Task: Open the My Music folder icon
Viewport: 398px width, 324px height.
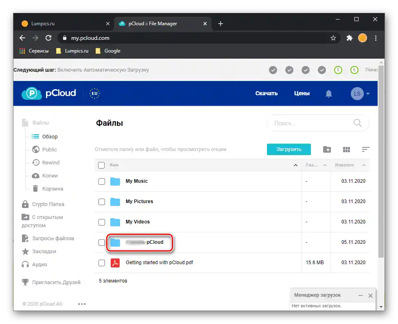Action: coord(115,181)
